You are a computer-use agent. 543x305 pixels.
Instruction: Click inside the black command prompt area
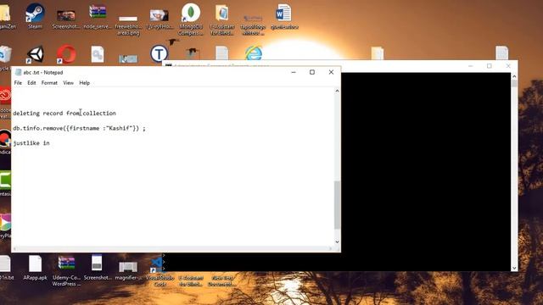[426, 171]
